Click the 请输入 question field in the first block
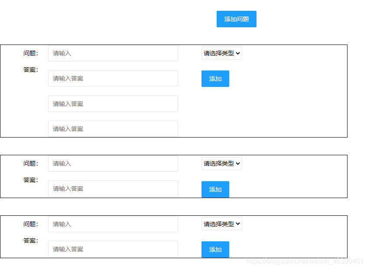 pos(113,53)
